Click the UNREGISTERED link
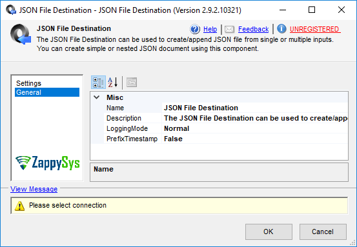The height and width of the screenshot is (247, 357). tap(315, 29)
